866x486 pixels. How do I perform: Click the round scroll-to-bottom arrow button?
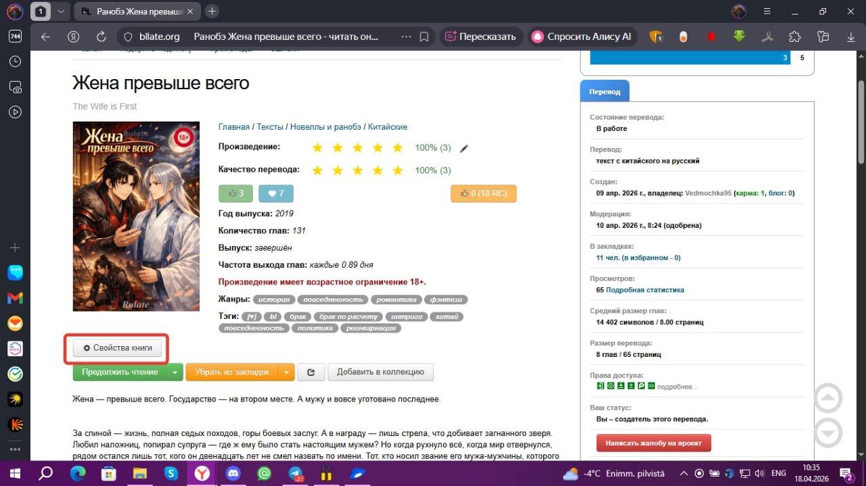click(x=828, y=433)
